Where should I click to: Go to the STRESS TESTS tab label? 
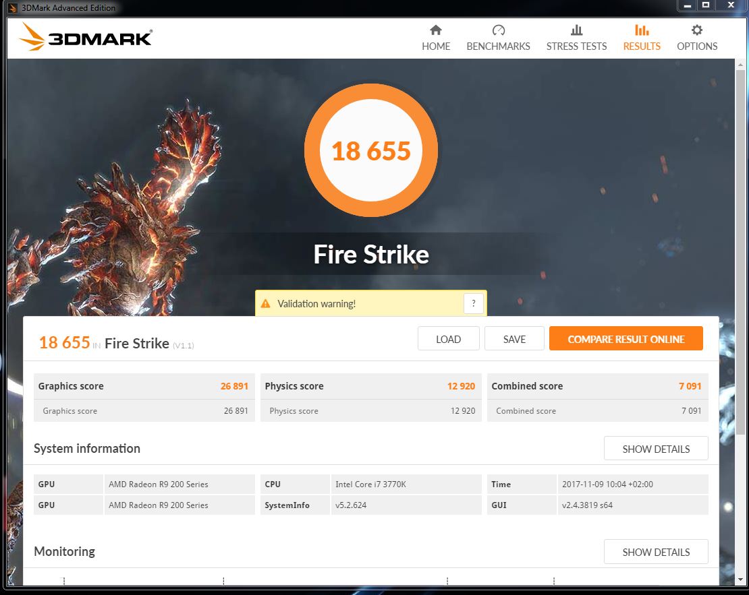click(576, 46)
